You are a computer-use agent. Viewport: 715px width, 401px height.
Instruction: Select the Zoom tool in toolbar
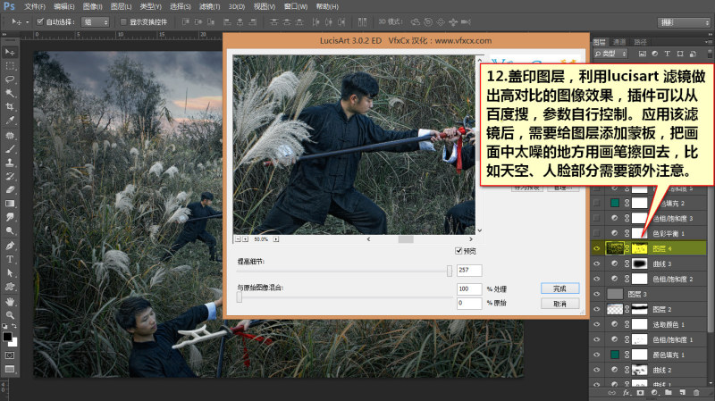point(10,314)
